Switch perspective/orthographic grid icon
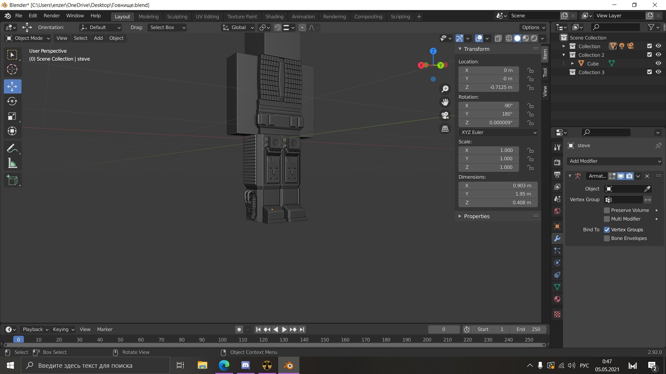 tap(445, 128)
